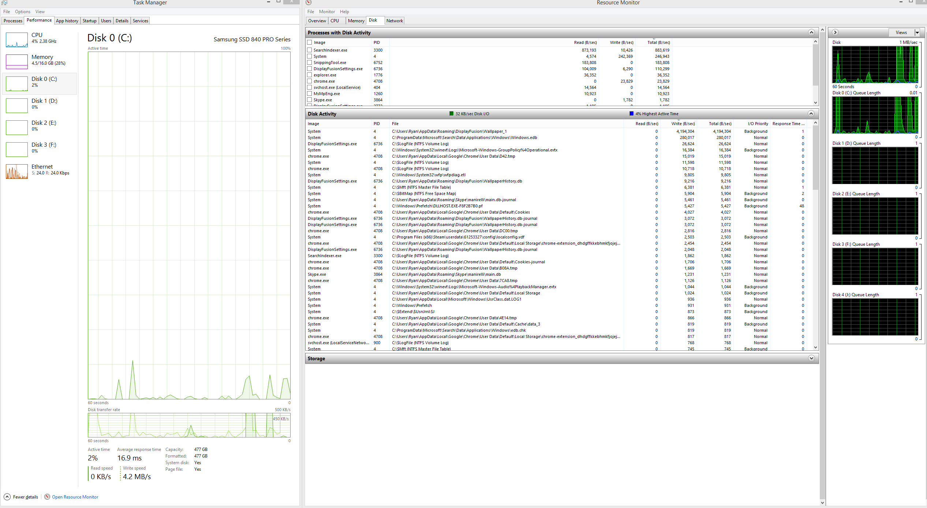The width and height of the screenshot is (927, 508).
Task: Select the CPU usage graph thumbnail
Action: (x=17, y=40)
